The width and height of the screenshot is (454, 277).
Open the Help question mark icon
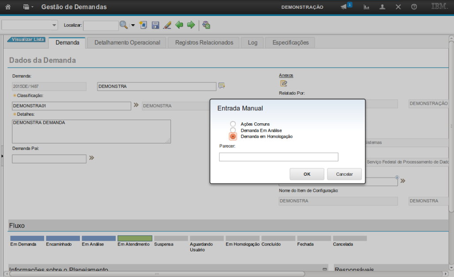click(414, 7)
